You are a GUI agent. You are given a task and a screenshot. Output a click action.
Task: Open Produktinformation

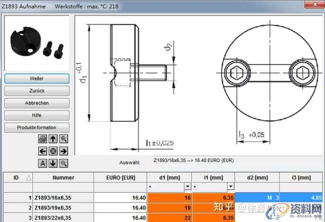(37, 127)
